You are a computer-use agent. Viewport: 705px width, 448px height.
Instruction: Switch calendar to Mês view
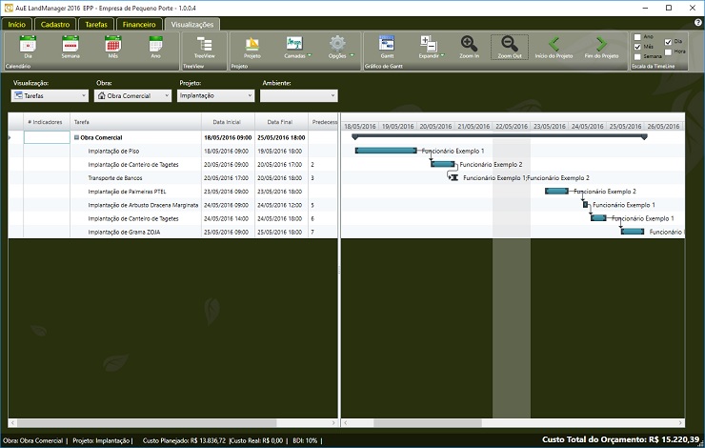pyautogui.click(x=112, y=47)
